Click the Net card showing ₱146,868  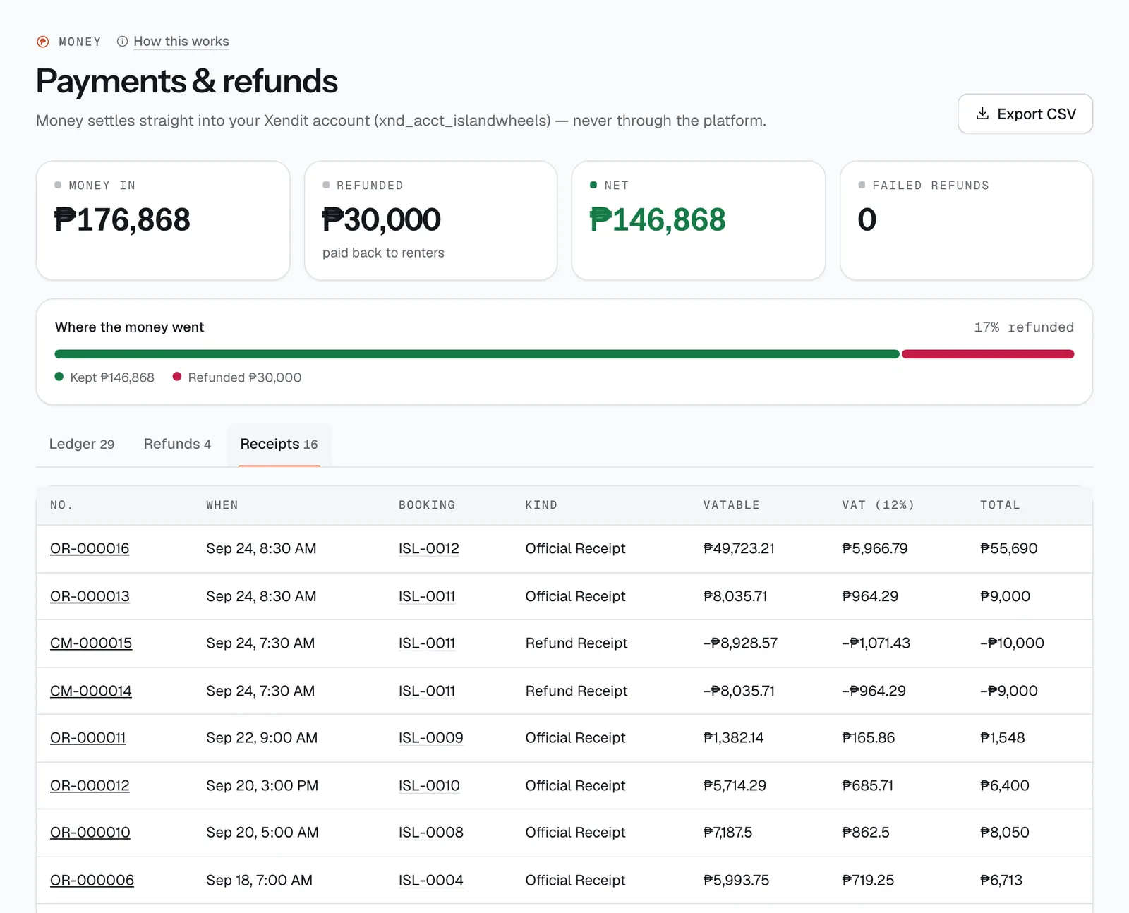[x=699, y=220]
